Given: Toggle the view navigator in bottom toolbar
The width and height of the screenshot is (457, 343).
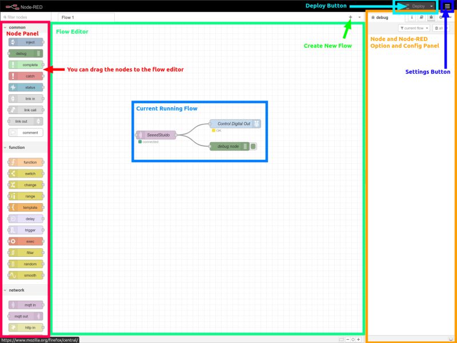Looking at the screenshot, I should pyautogui.click(x=341, y=340).
